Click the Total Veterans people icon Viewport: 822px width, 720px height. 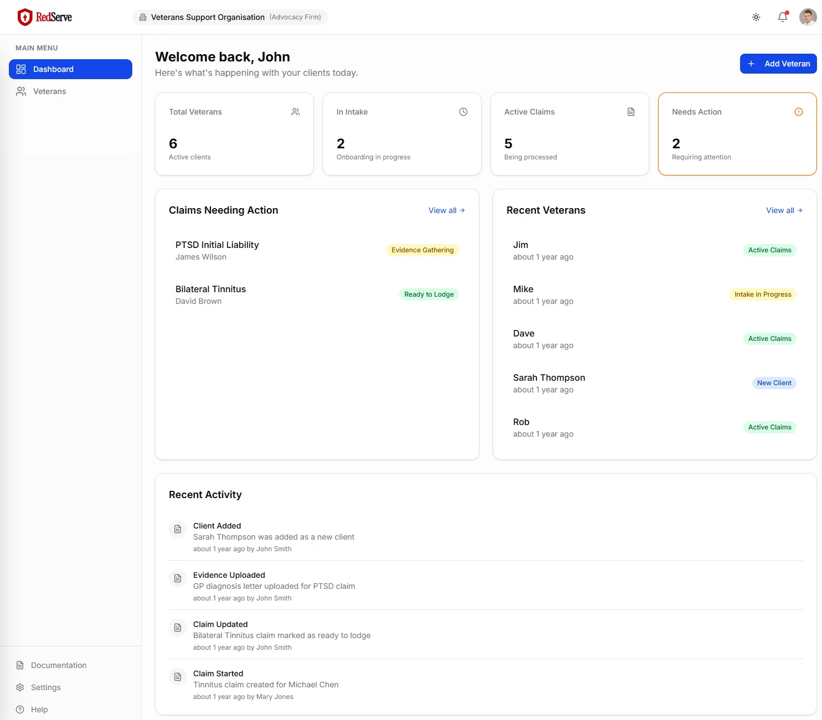(x=296, y=112)
